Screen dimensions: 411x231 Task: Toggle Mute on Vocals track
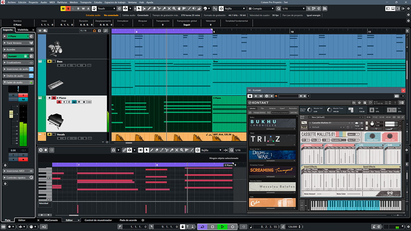[49, 134]
